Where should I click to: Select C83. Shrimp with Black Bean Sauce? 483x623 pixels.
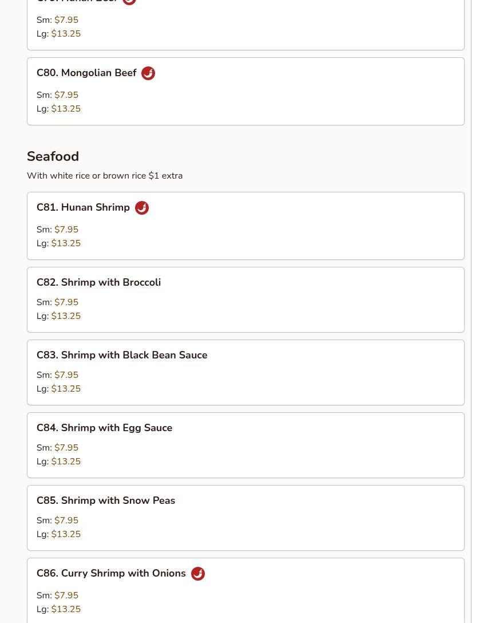pos(122,356)
